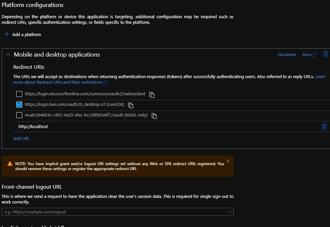Copy the nativeclient redirect URI
330x227 pixels.
(x=152, y=95)
